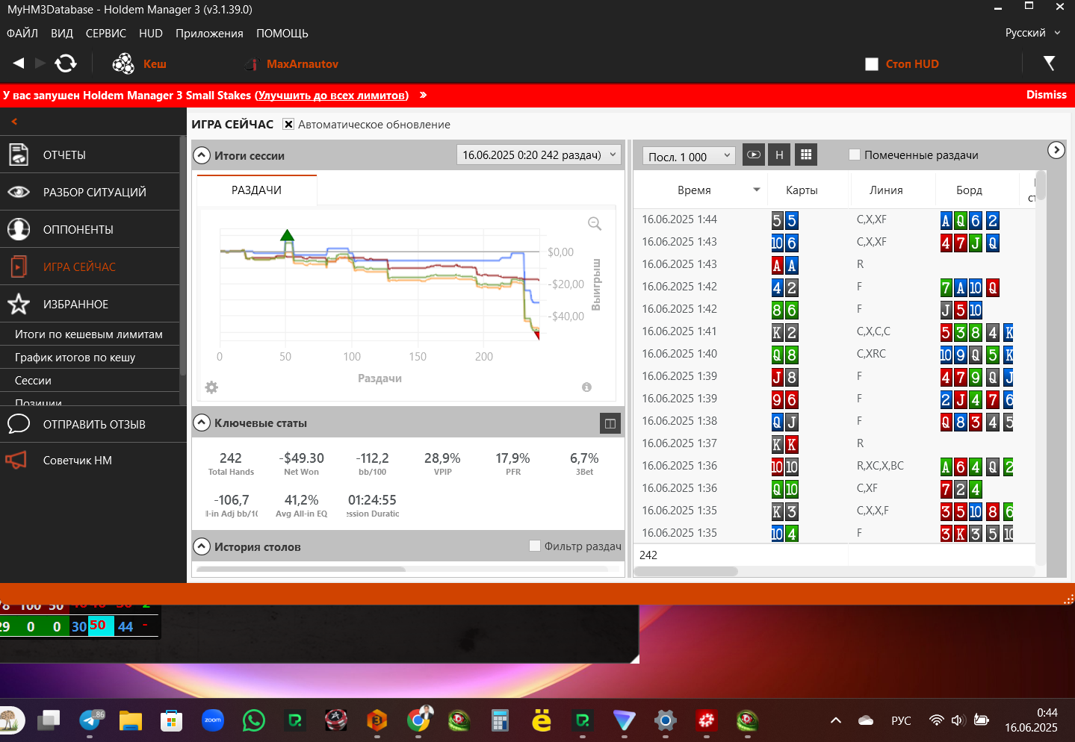Toggle the Фильтр раздач checkbox

click(x=535, y=546)
